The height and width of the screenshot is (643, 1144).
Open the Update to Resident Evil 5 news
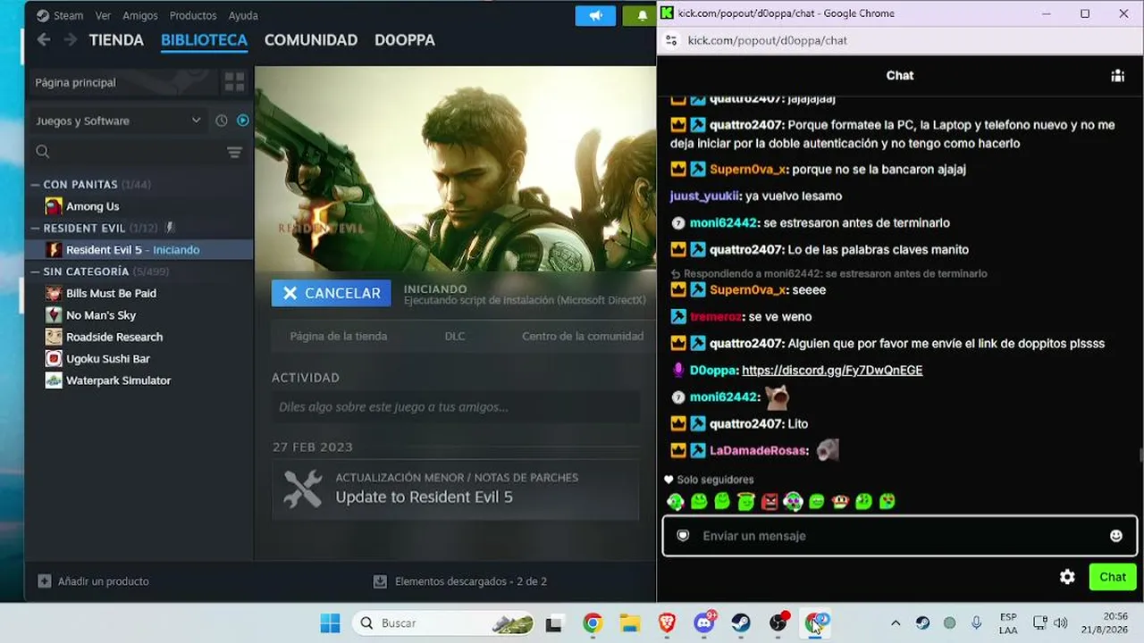[x=456, y=489]
